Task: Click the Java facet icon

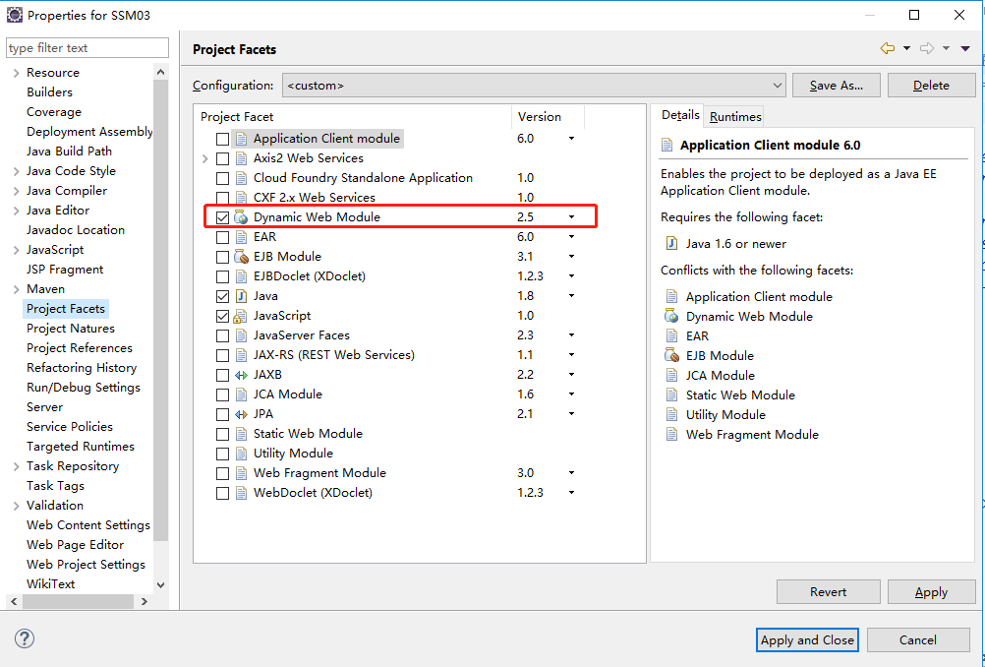Action: pos(241,296)
